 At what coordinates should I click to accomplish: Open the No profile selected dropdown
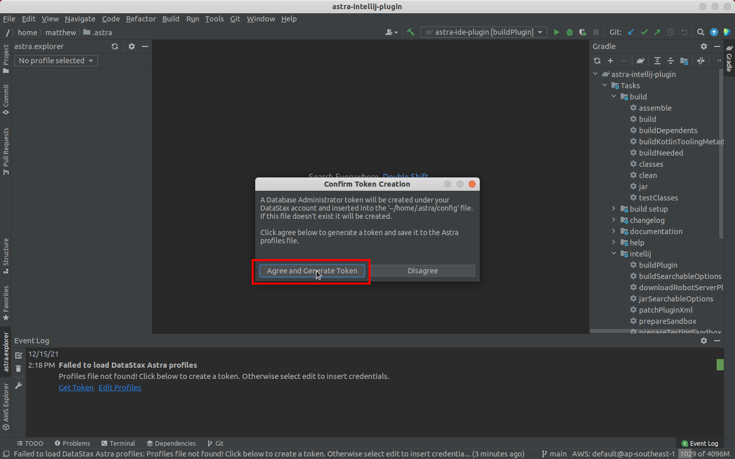[x=56, y=61]
